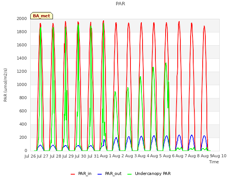This screenshot has width=242, height=181.
Task: Select the PAR chart title
Action: pos(120,3)
